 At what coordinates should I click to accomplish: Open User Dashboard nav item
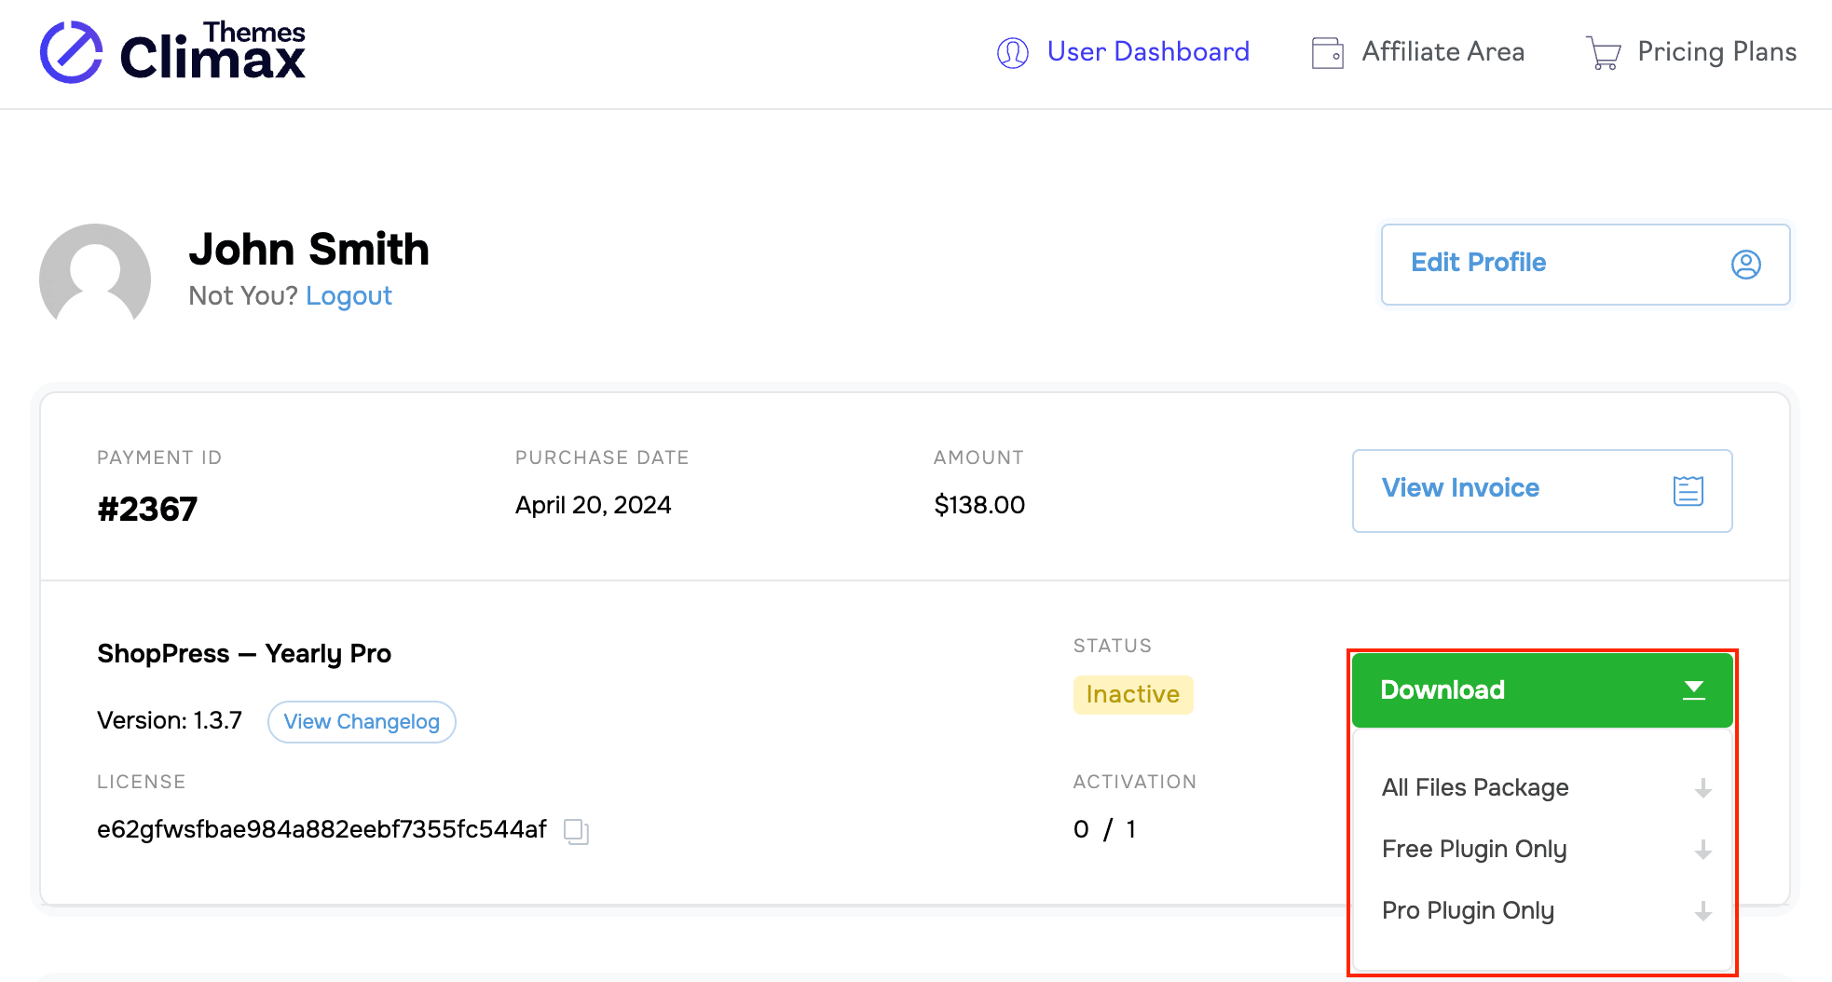coord(1147,52)
